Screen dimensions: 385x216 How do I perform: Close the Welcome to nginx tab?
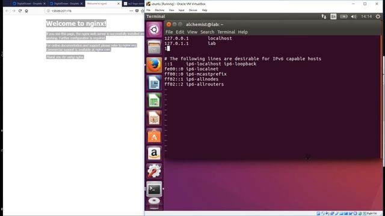(119, 4)
